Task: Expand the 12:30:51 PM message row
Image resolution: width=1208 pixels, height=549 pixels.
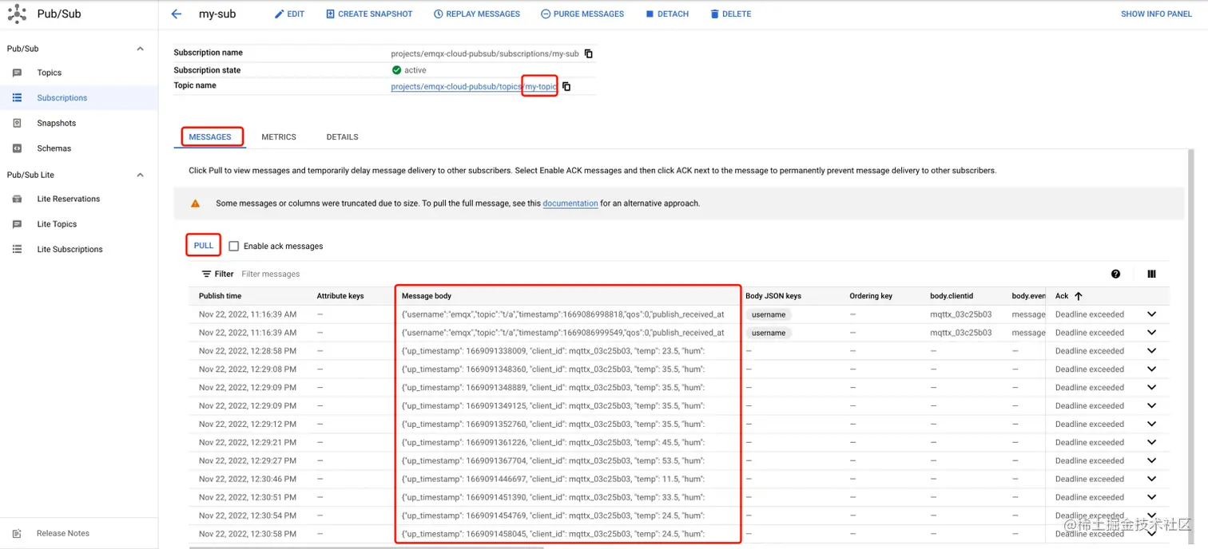Action: pyautogui.click(x=1151, y=498)
